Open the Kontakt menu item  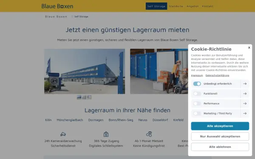pos(208,6)
